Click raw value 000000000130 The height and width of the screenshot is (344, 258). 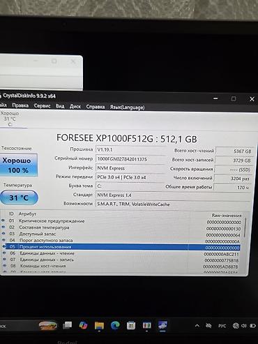tap(223, 229)
